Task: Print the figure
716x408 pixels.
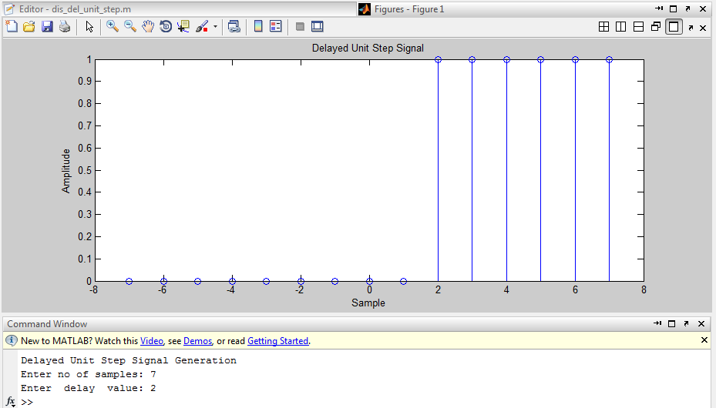Action: pyautogui.click(x=65, y=26)
